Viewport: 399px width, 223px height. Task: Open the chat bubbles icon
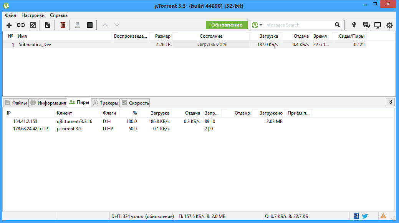click(366, 25)
